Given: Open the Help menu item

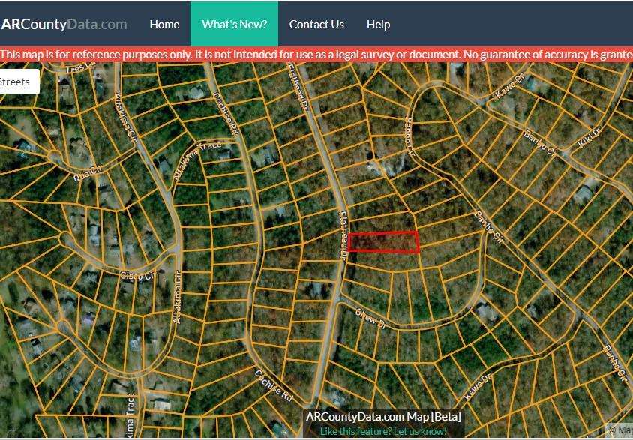Looking at the screenshot, I should 378,24.
